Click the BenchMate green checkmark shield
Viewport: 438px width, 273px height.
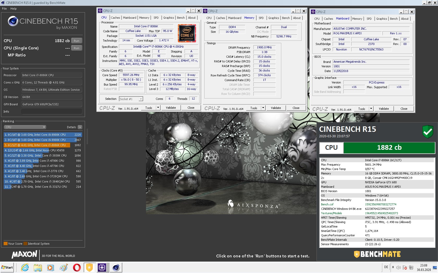[428, 132]
